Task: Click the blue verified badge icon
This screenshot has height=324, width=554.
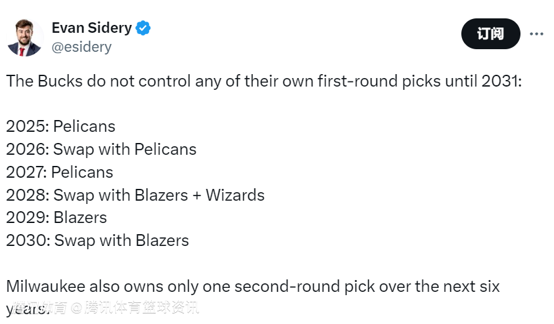Action: tap(143, 28)
